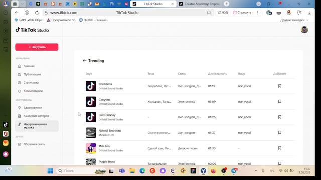This screenshot has width=321, height=180.
Task: Open the 90% zoom indicator
Action: coord(223,13)
